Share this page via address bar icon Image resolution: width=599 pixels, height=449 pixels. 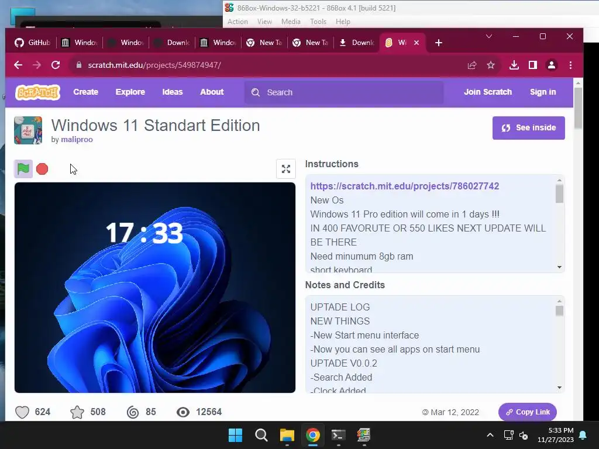click(x=472, y=65)
